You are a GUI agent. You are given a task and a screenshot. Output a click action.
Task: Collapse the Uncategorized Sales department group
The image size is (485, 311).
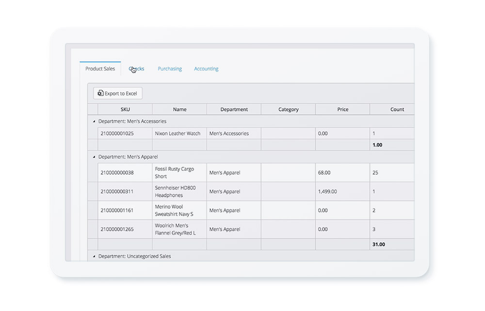pos(94,256)
